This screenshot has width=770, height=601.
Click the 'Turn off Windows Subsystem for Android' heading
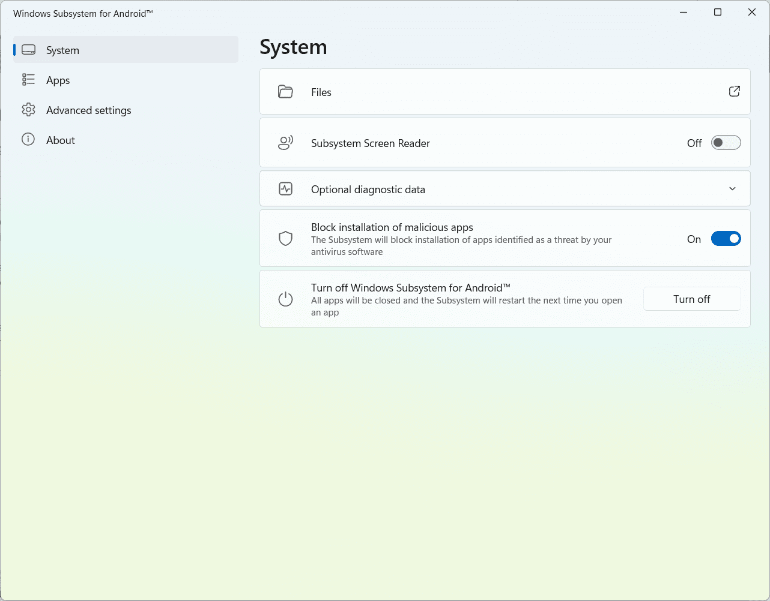(411, 288)
